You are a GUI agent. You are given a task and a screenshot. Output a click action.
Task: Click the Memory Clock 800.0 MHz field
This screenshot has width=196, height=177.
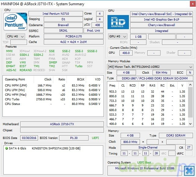point(130,142)
